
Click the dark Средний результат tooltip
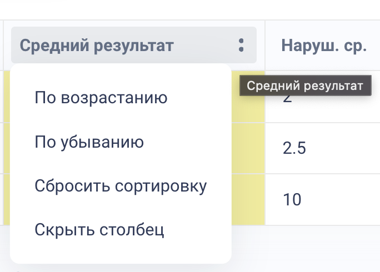coord(306,85)
